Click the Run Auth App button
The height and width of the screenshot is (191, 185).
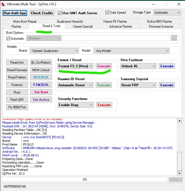[15, 13]
